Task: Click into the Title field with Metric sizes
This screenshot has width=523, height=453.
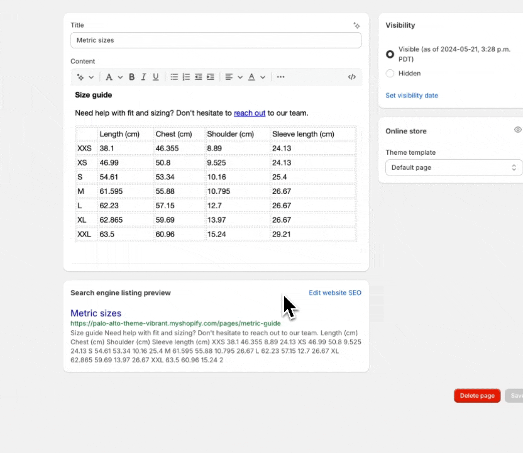Action: (216, 40)
